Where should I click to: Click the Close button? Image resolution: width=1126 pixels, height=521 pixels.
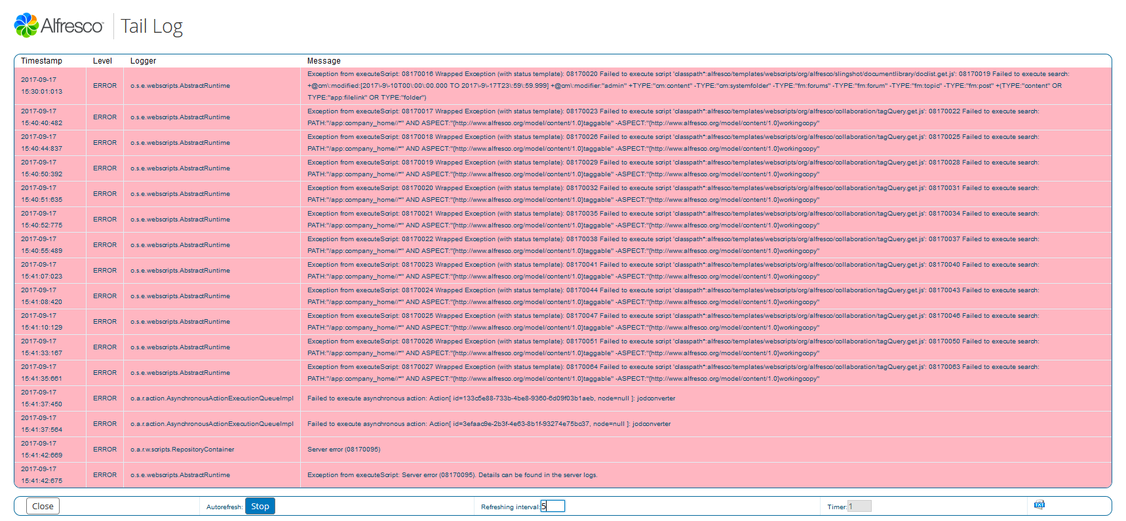coord(43,506)
